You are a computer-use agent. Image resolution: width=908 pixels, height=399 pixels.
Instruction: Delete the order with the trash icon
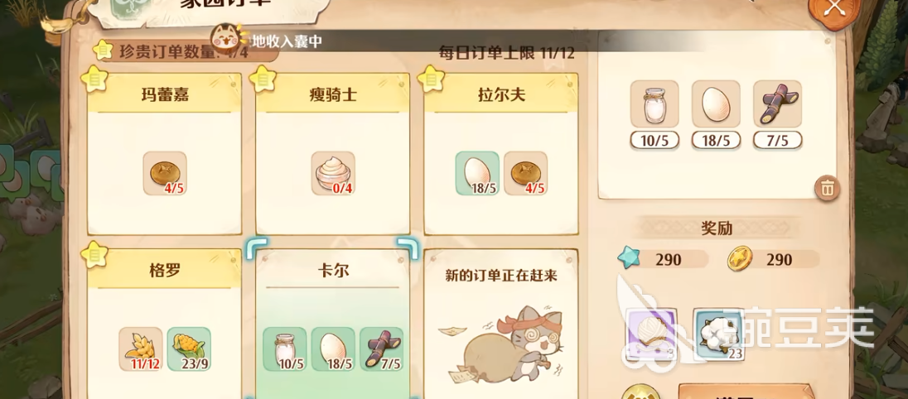828,188
